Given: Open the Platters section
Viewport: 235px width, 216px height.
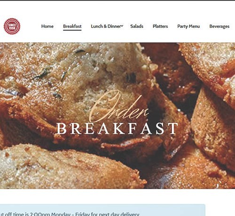Looking at the screenshot, I should 160,26.
